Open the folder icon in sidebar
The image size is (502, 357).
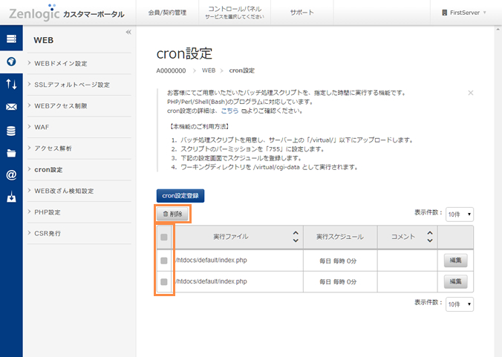tap(11, 154)
